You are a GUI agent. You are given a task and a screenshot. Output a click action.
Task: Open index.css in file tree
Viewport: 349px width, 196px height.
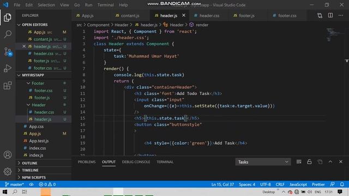(38, 148)
